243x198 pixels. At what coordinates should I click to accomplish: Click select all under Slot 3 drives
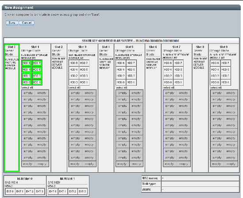[74, 87]
